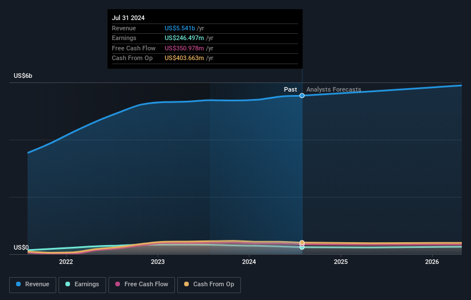Click the orange Cash From Op data point
The width and height of the screenshot is (471, 300).
pos(302,242)
